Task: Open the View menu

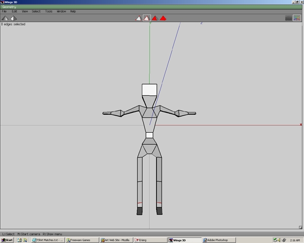Action: click(x=25, y=12)
